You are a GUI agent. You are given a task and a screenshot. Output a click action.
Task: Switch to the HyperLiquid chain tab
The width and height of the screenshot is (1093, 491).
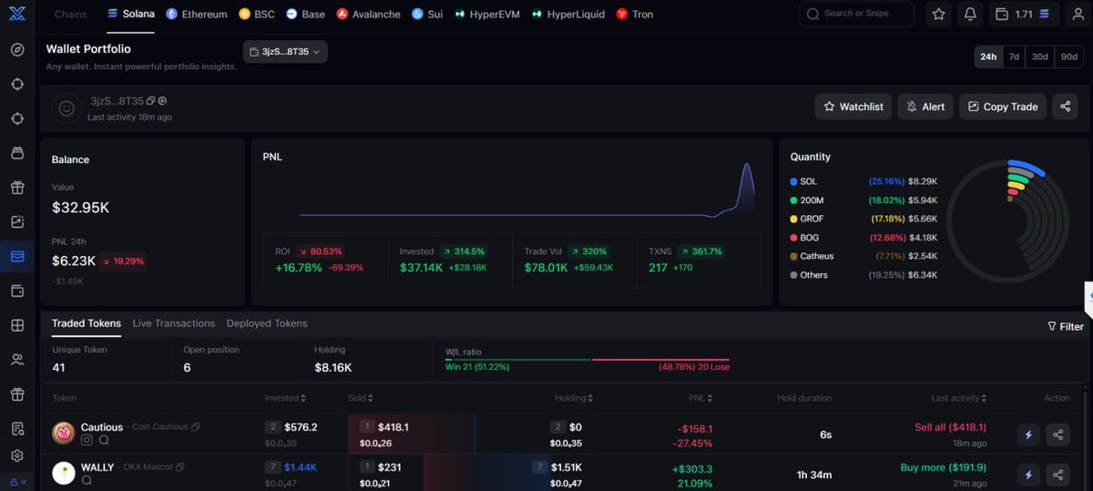[568, 15]
